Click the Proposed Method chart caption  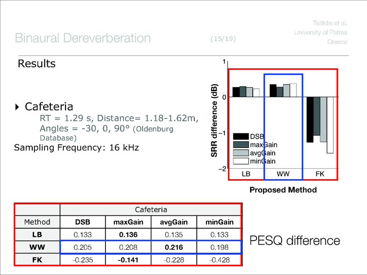[x=283, y=190]
